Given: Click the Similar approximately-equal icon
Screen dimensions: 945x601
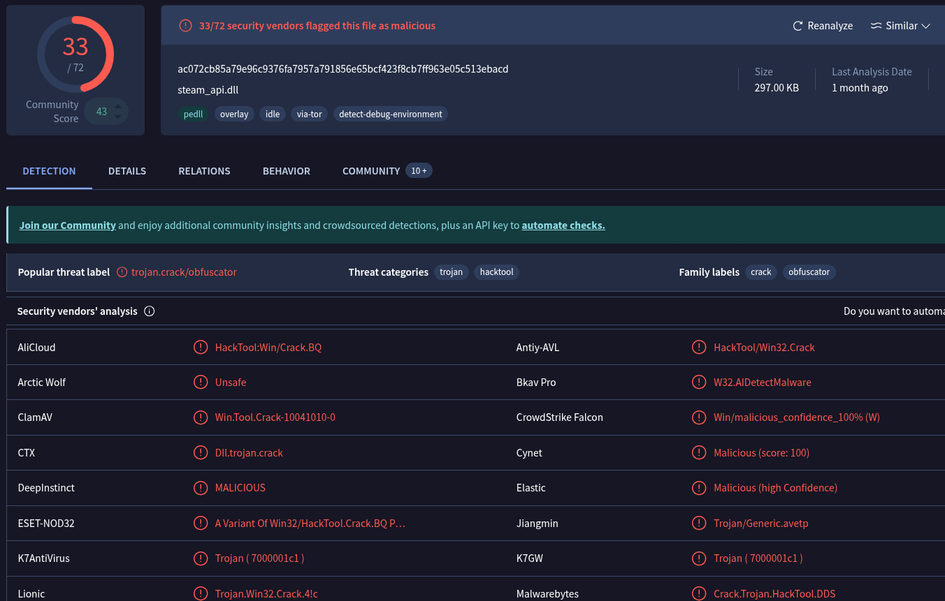Looking at the screenshot, I should point(876,26).
